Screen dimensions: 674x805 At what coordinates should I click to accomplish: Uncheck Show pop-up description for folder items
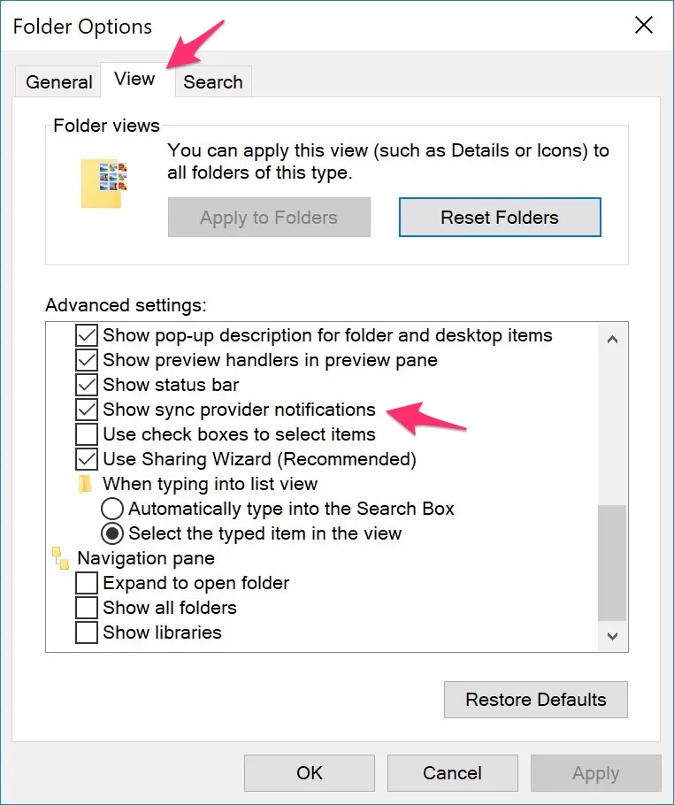pyautogui.click(x=87, y=335)
